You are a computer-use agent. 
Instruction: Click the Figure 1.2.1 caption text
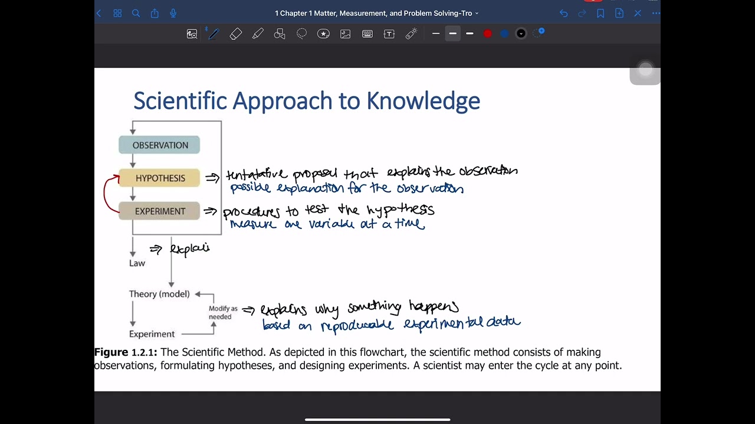coord(358,359)
